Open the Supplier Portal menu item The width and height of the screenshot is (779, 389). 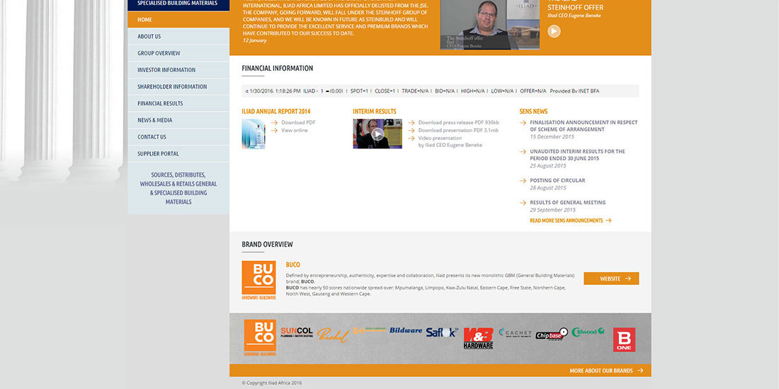click(x=158, y=153)
